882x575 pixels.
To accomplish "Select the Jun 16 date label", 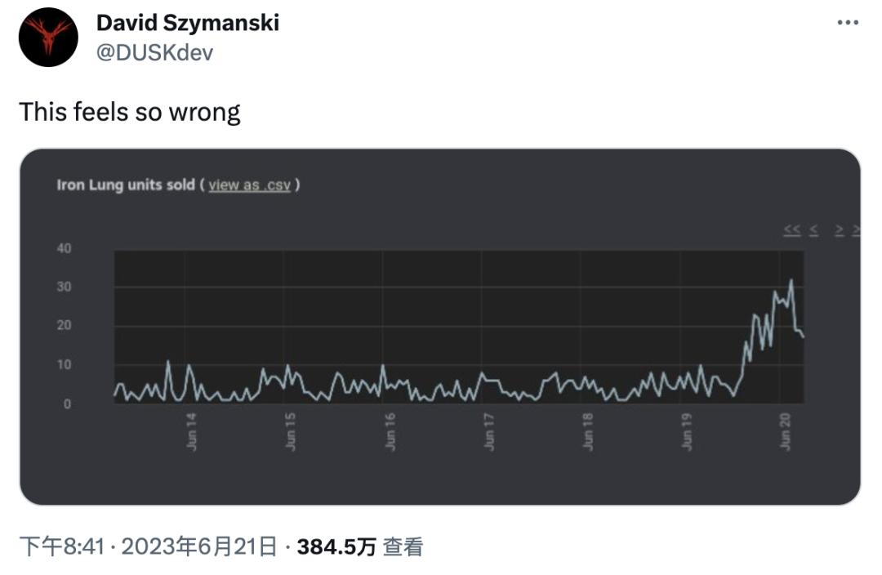I will [x=390, y=431].
